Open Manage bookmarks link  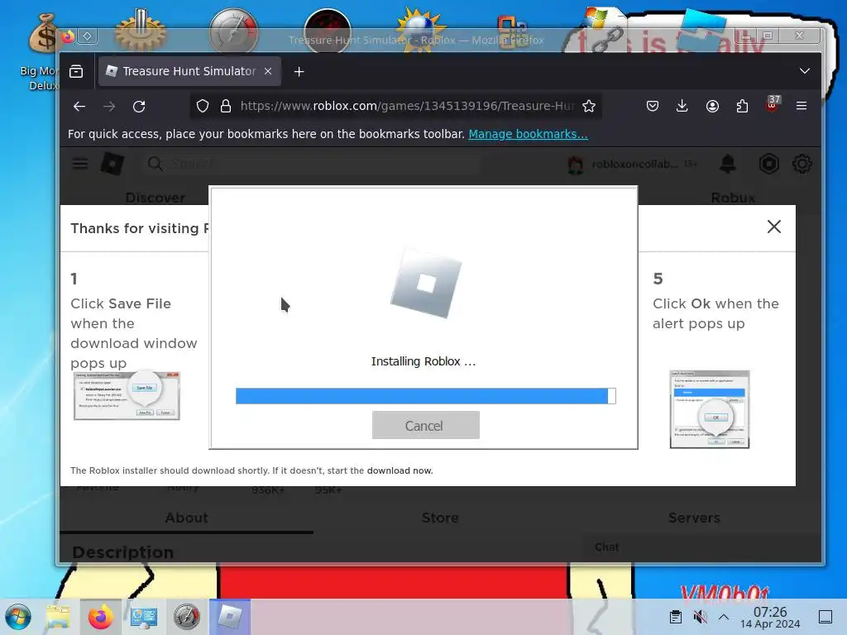click(x=528, y=134)
